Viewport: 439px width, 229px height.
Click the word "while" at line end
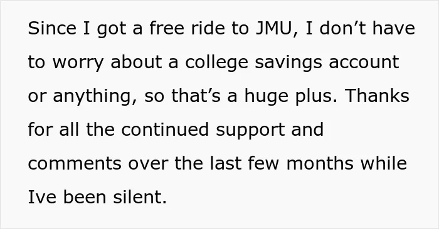(384, 163)
